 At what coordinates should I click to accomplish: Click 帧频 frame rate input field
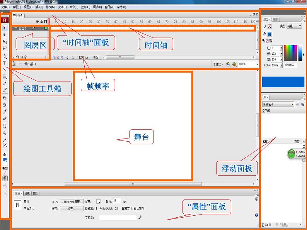(x=117, y=201)
